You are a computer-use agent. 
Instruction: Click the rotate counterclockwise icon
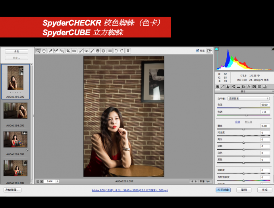116,51
